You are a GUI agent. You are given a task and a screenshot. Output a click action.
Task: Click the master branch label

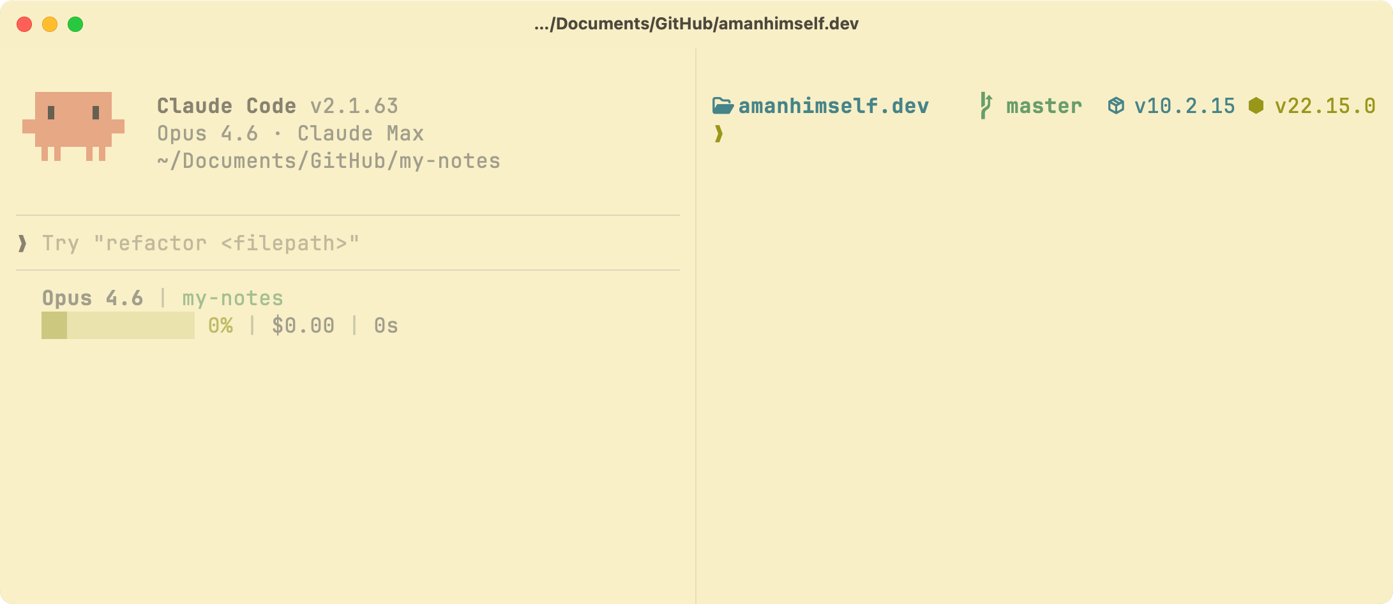1044,106
